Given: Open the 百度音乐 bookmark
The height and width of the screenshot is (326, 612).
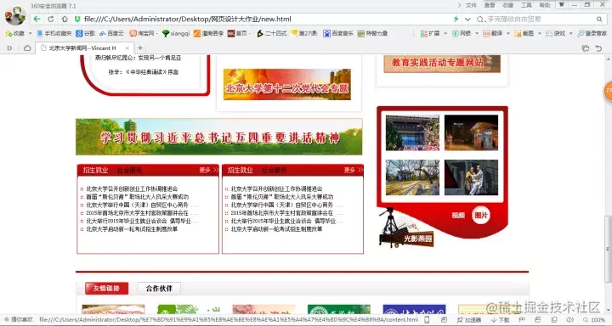Looking at the screenshot, I should coord(338,34).
